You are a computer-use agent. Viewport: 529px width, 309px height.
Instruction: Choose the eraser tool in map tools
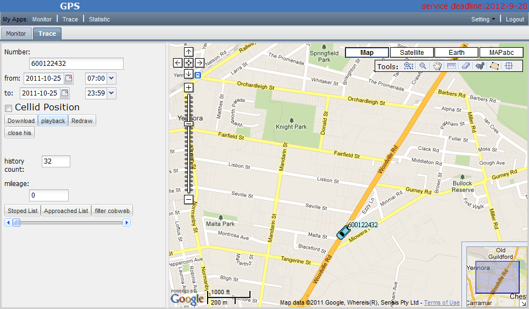(466, 66)
